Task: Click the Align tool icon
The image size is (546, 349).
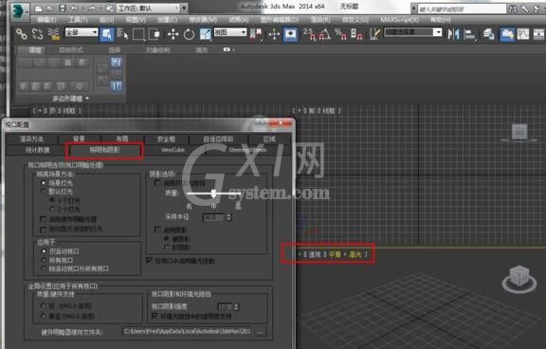Action: pyautogui.click(x=470, y=34)
